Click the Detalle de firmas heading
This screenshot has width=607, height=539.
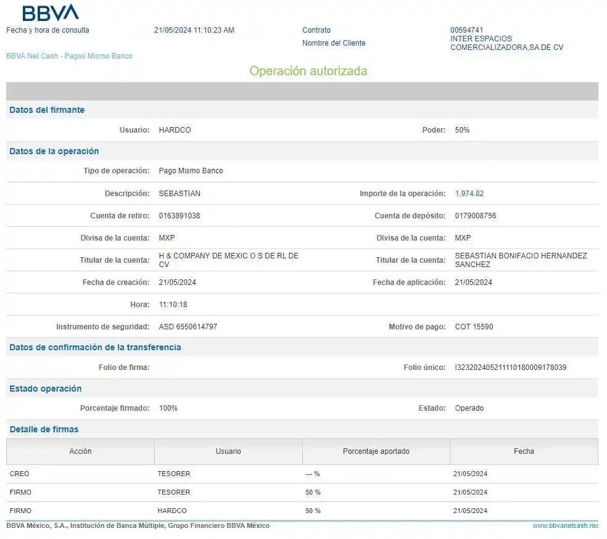[x=44, y=429]
